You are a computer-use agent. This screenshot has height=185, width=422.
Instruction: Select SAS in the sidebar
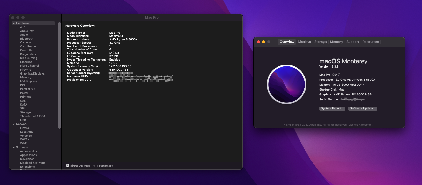click(x=23, y=101)
